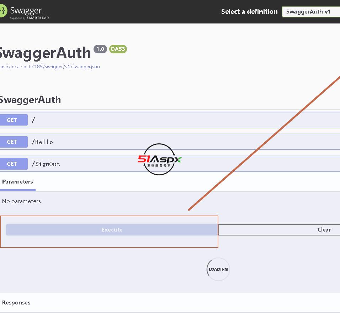
Task: Click the OAS3 badge
Action: point(118,49)
